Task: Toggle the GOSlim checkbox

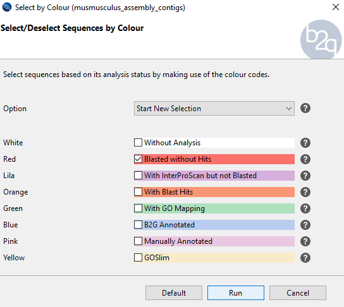Action: tap(138, 258)
